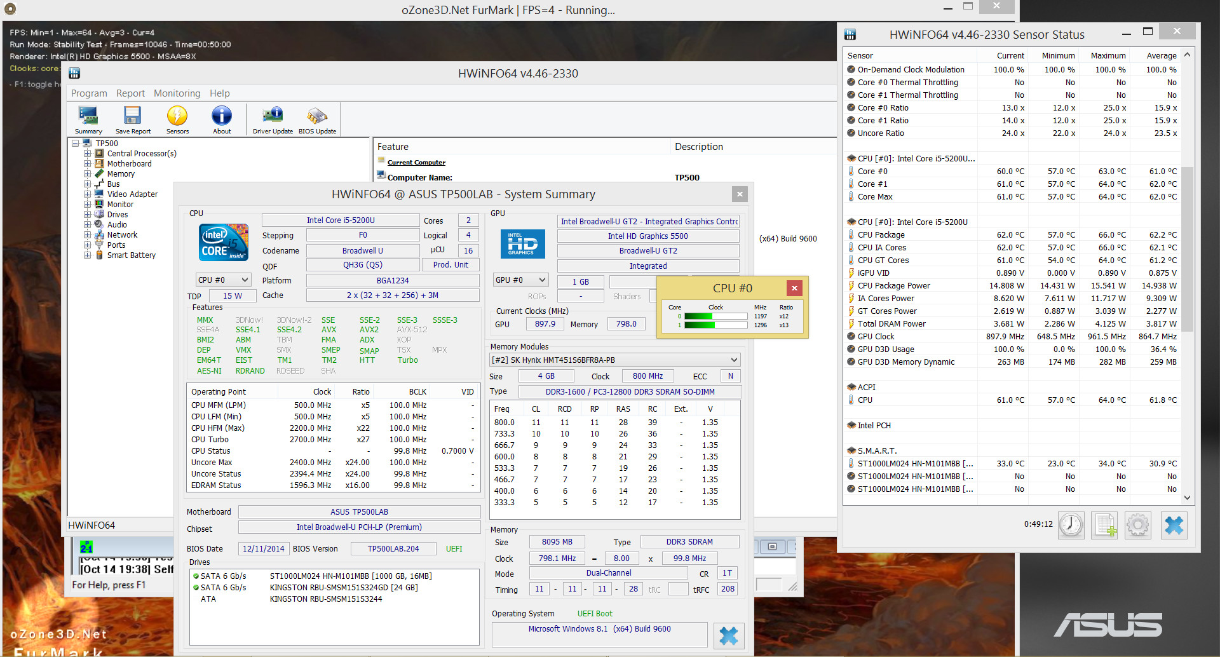This screenshot has width=1220, height=657.
Task: Launch the BIOS Update icon
Action: [317, 119]
